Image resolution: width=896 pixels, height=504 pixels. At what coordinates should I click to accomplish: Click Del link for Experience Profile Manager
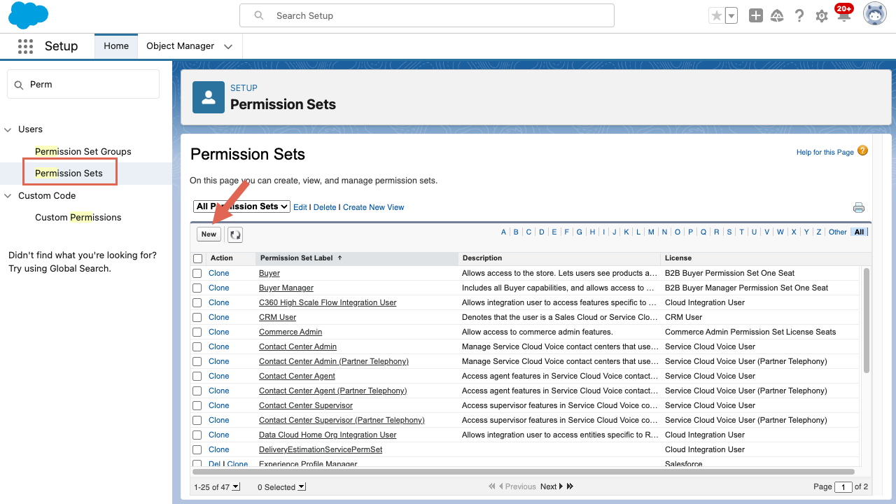coord(215,464)
